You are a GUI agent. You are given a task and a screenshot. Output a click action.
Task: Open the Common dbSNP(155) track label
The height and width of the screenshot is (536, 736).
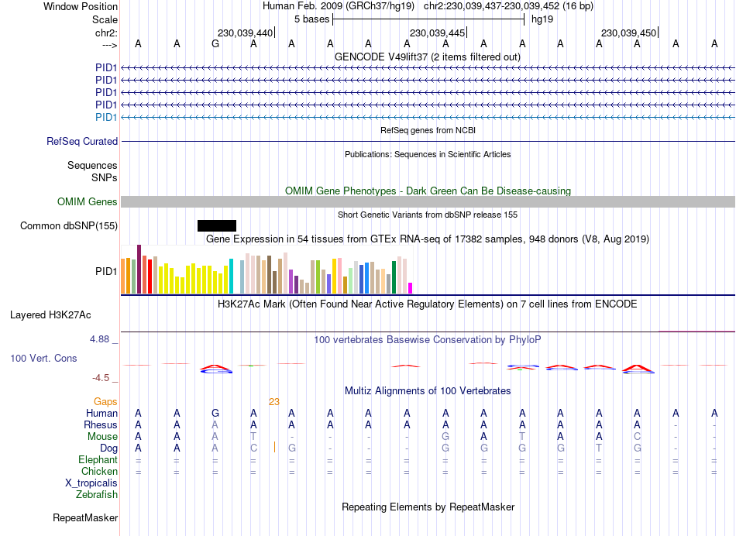click(68, 225)
